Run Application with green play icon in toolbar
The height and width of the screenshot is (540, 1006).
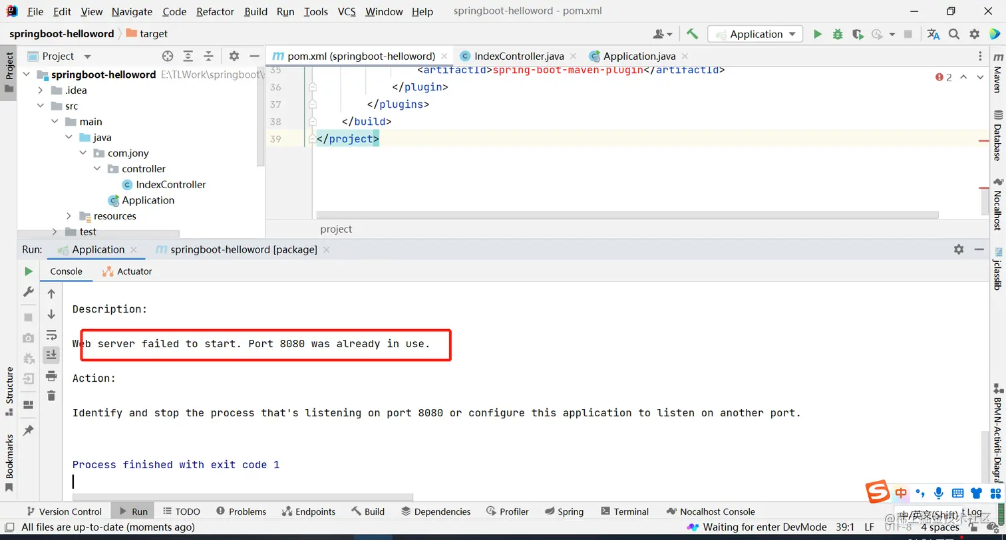point(818,34)
